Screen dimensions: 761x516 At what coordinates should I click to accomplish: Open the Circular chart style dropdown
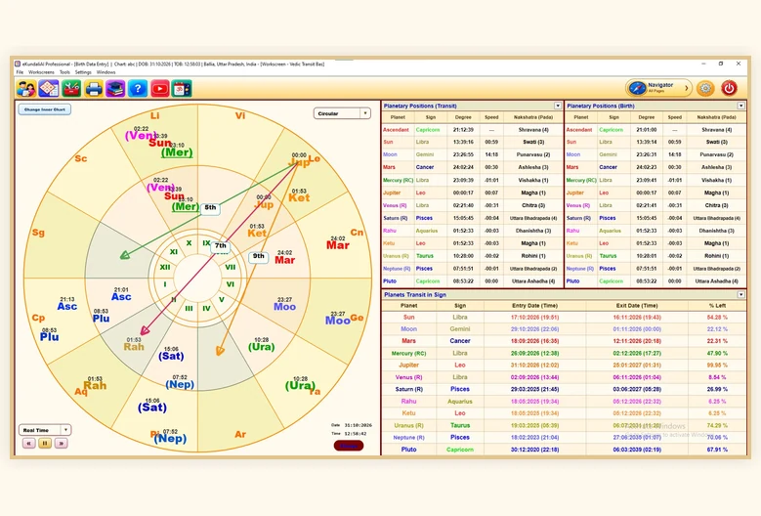click(x=342, y=113)
